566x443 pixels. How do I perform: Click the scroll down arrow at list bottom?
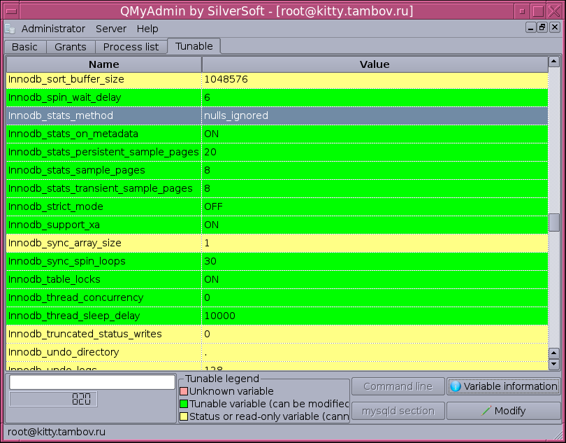[x=554, y=364]
